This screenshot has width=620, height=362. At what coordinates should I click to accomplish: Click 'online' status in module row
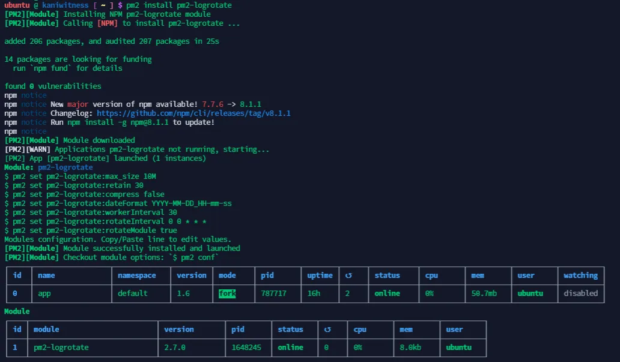click(290, 348)
